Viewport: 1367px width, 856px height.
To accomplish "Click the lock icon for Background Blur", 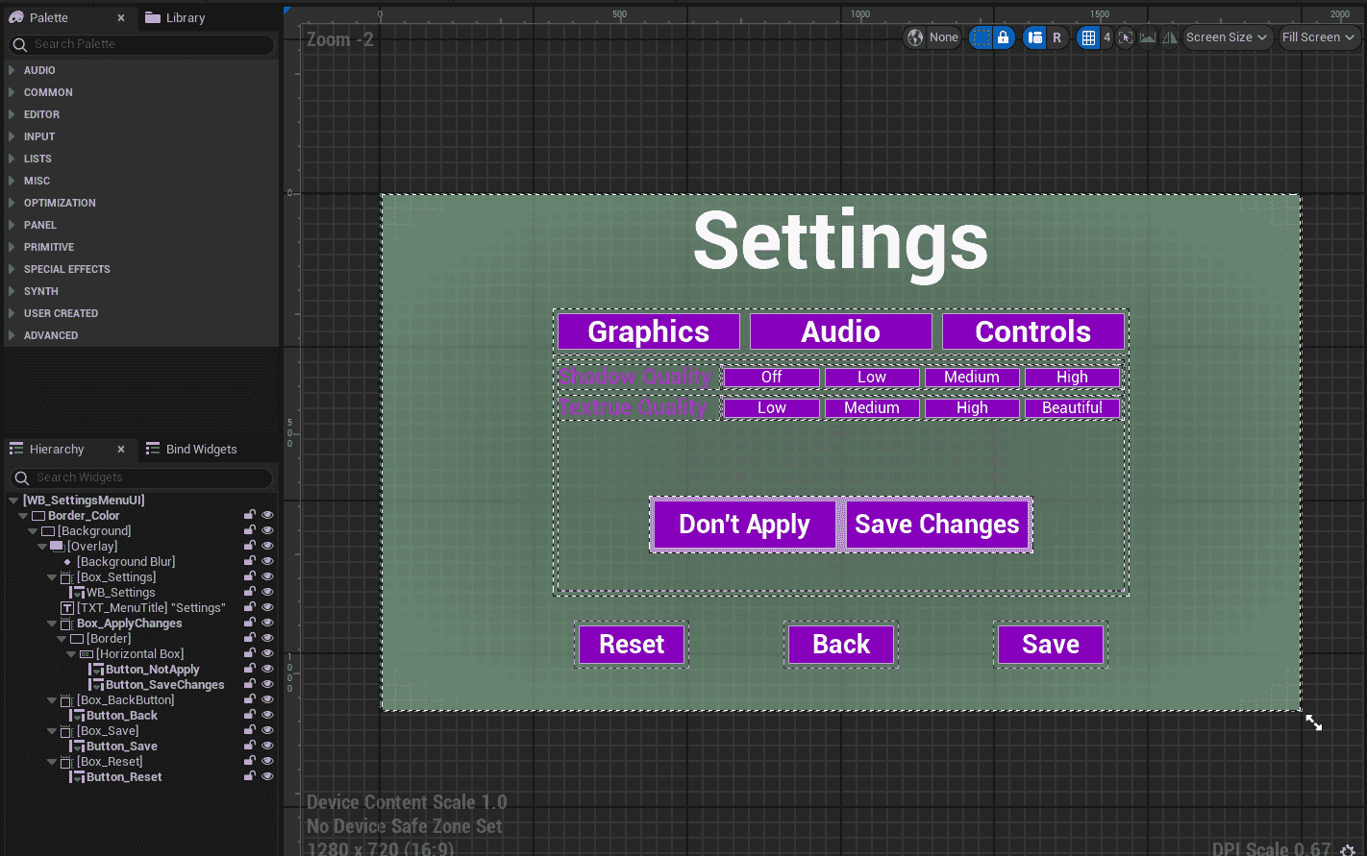I will (250, 562).
